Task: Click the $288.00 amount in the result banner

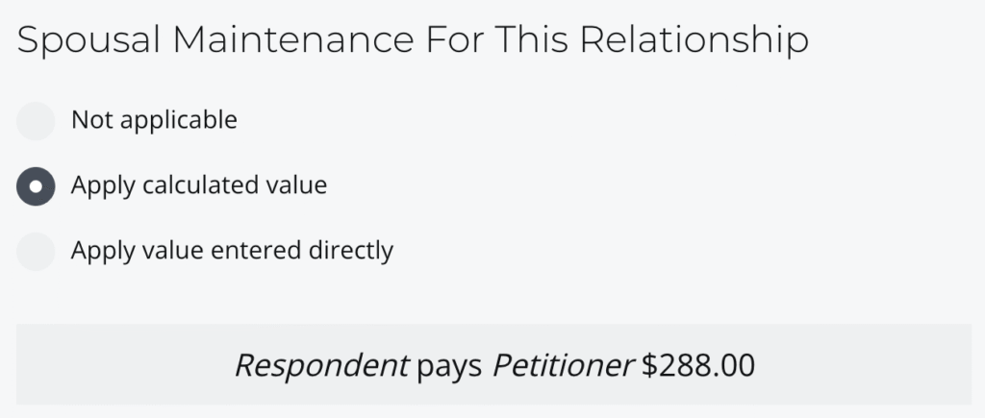Action: 698,365
